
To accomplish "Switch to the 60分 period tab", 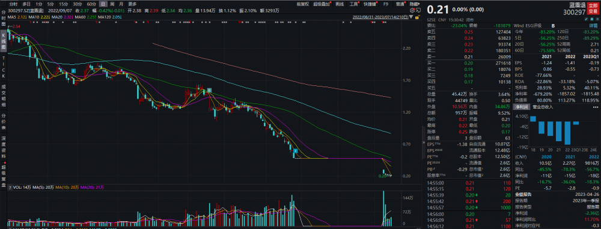I will (91, 4).
